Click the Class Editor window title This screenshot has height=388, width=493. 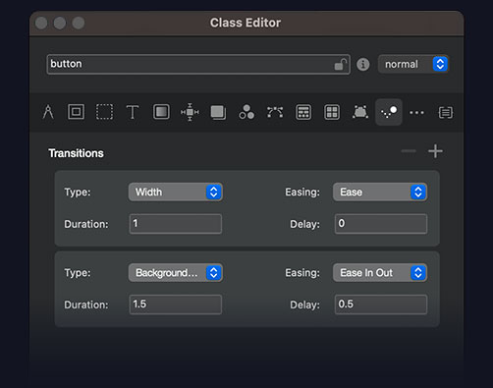(x=246, y=23)
